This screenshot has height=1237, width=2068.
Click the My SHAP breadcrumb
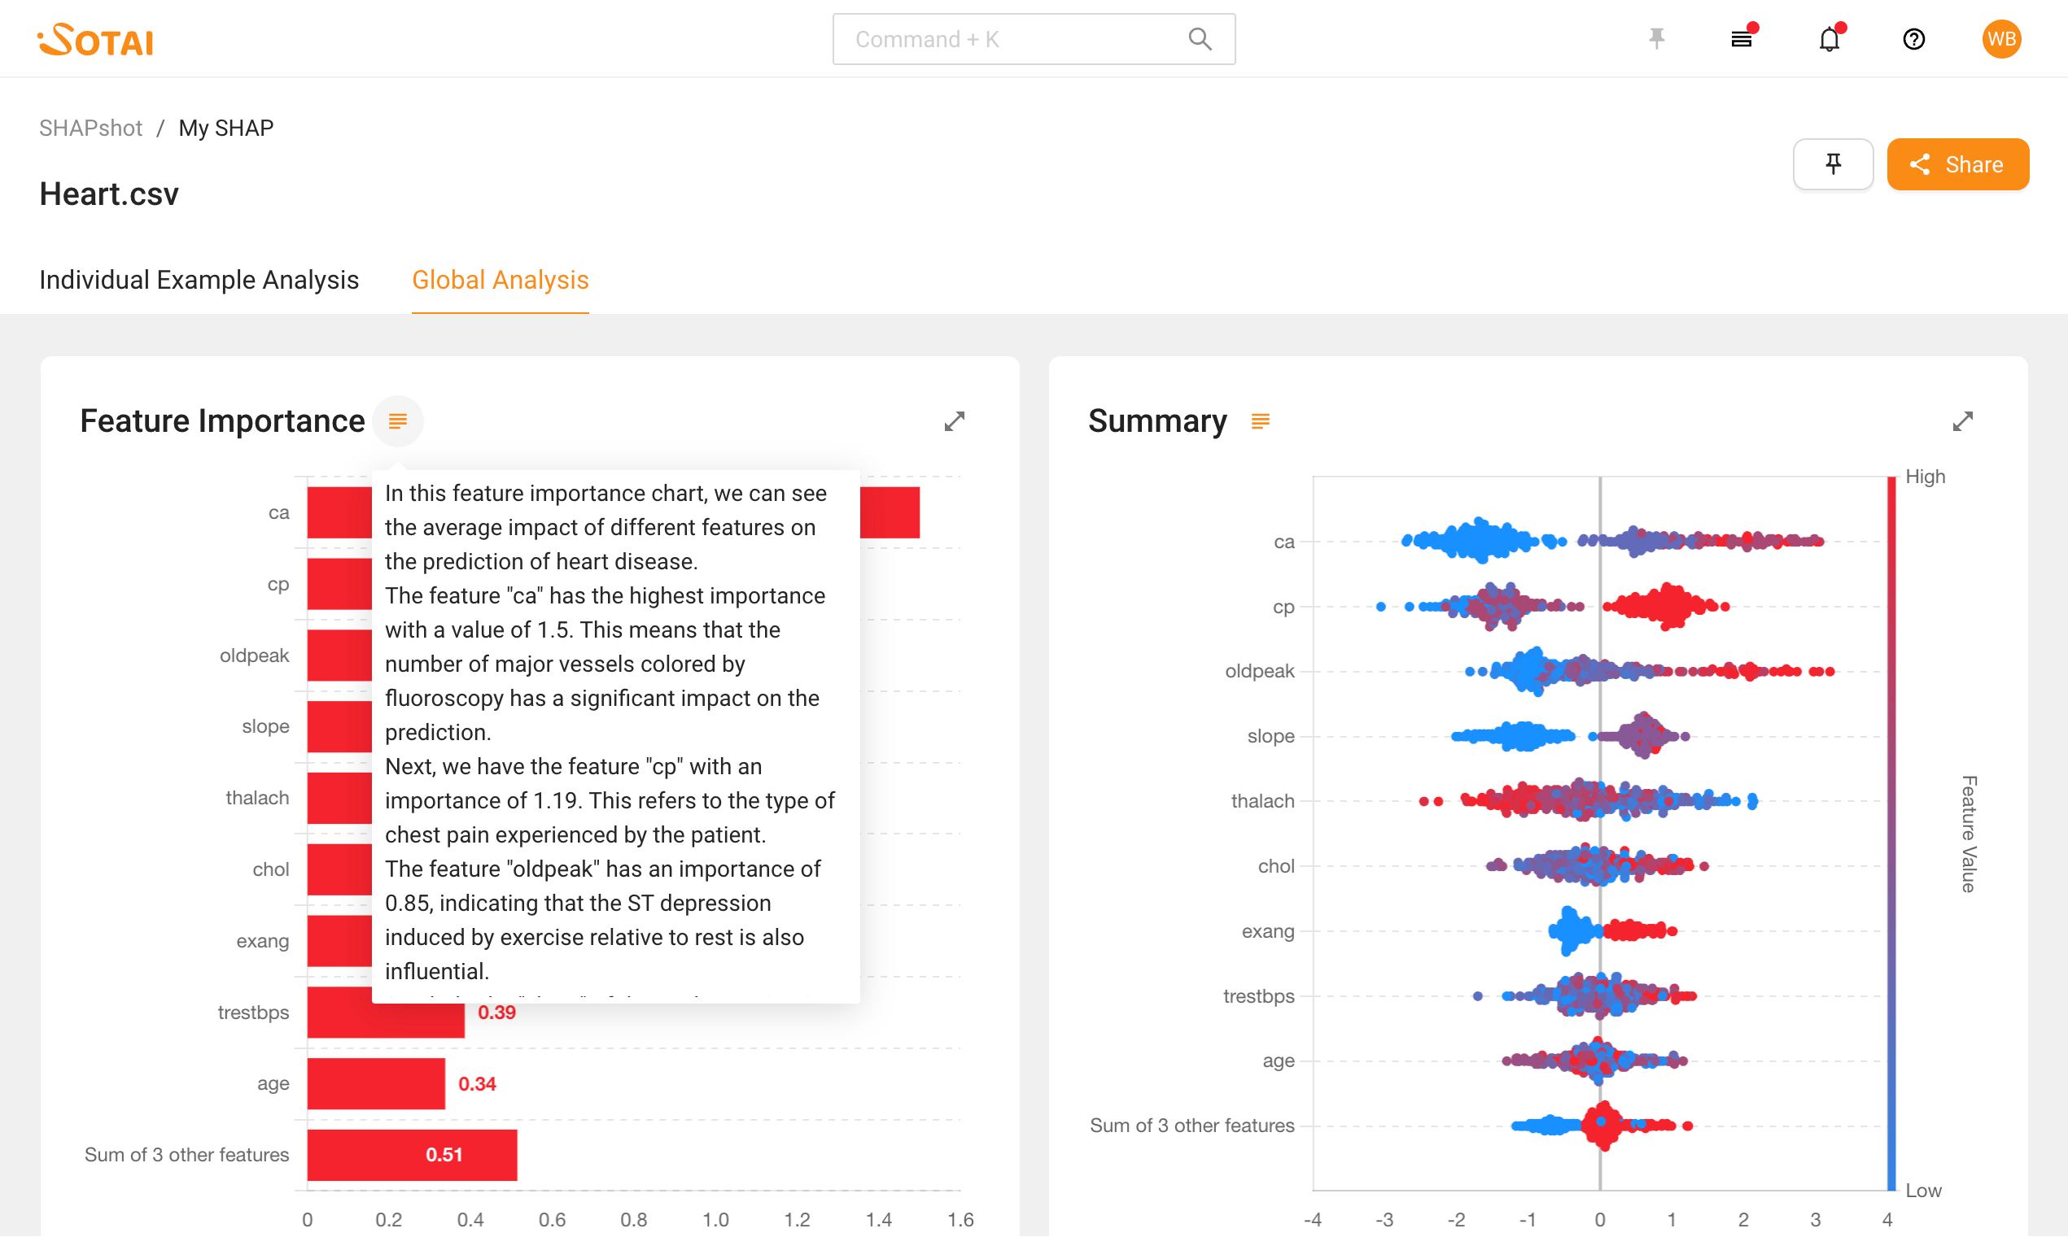click(x=226, y=128)
